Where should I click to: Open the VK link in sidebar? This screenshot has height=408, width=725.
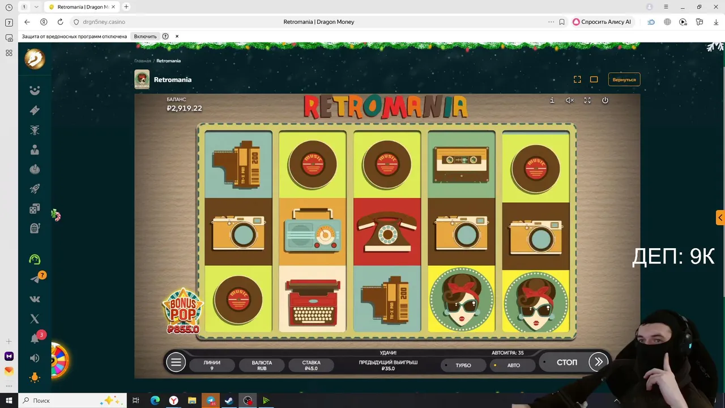point(35,299)
